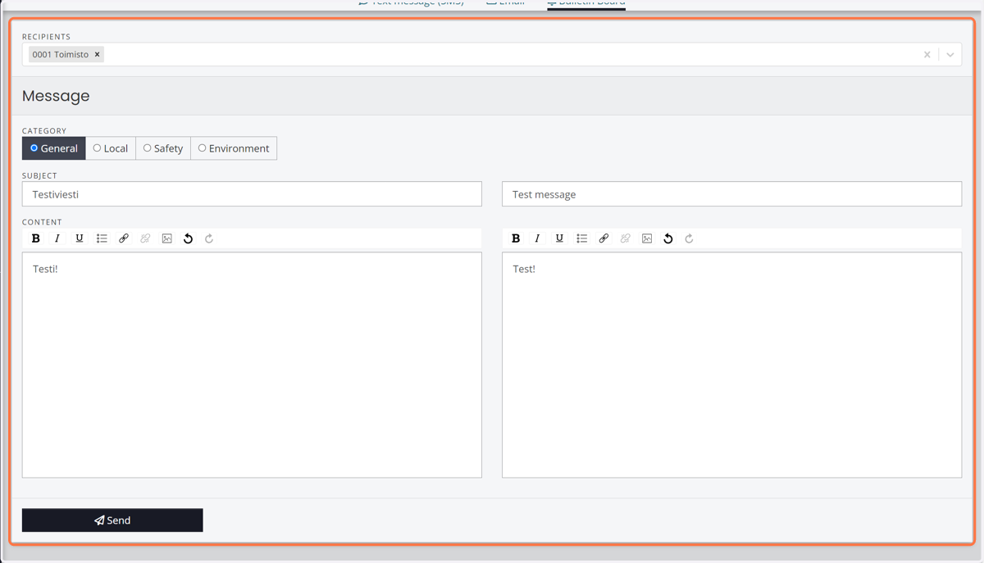Undo in right content editor toolbar
The height and width of the screenshot is (563, 984).
pyautogui.click(x=668, y=238)
